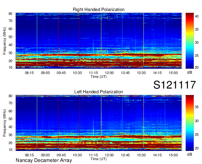Click Frequency (MHz) label of Right Handed plot
The image size is (202, 164).
pos(4,41)
